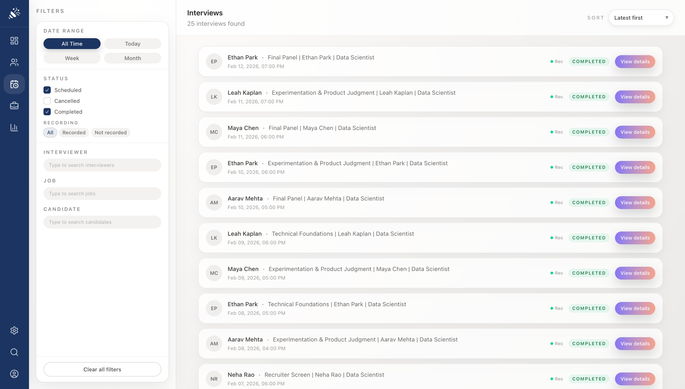Click Clear all filters button

pyautogui.click(x=102, y=369)
